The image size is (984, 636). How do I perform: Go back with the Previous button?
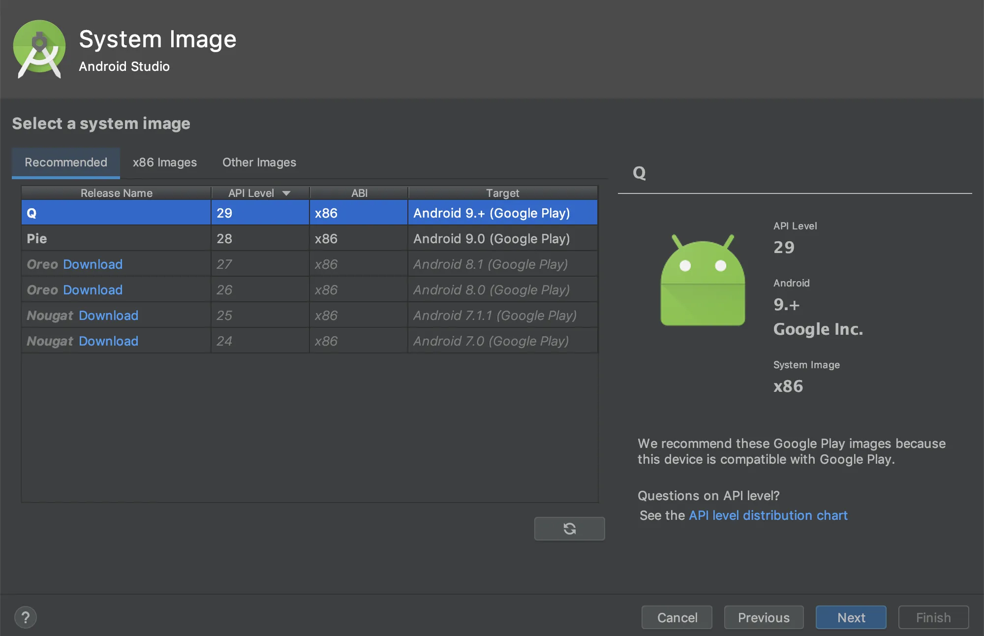click(x=763, y=617)
